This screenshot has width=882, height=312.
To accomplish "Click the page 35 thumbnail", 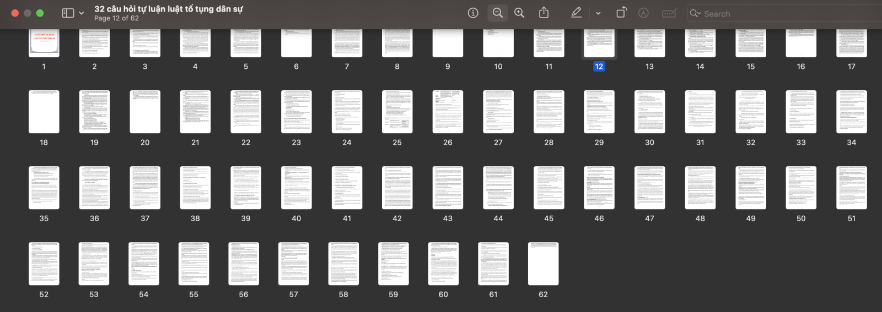I will [44, 188].
